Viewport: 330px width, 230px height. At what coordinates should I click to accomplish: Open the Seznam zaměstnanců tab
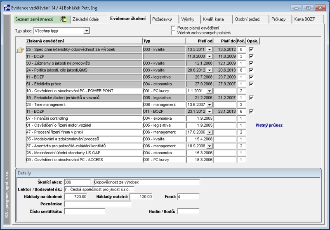[x=42, y=19]
